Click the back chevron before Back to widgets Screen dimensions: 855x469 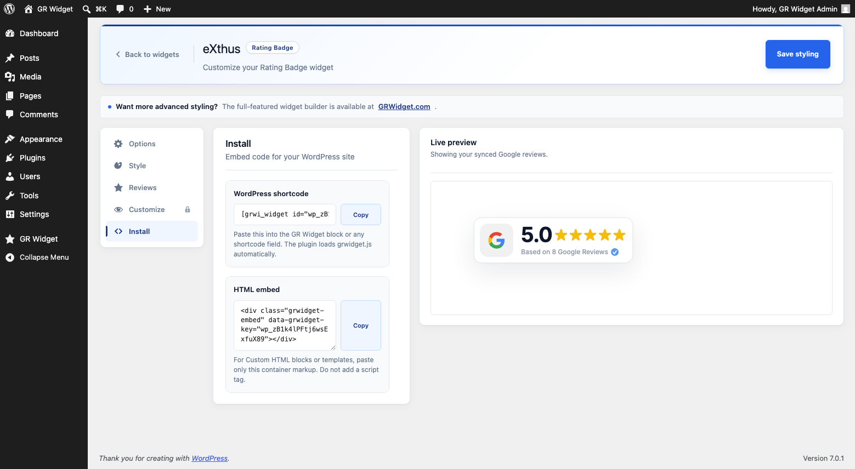pos(118,54)
